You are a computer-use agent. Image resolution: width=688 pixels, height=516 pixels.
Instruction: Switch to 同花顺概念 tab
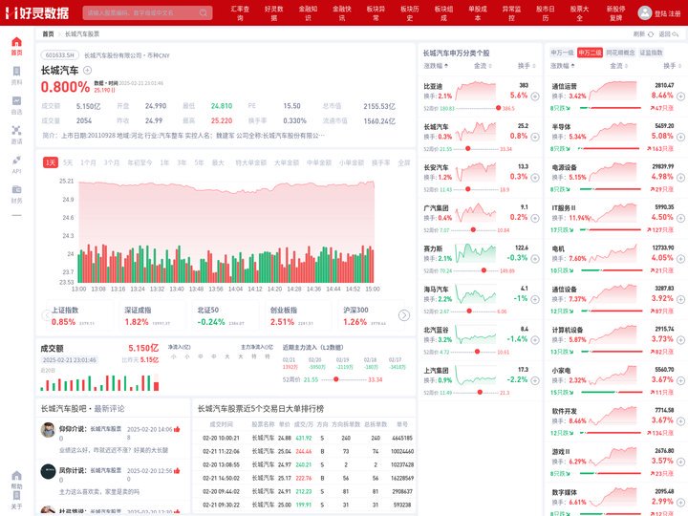point(620,53)
